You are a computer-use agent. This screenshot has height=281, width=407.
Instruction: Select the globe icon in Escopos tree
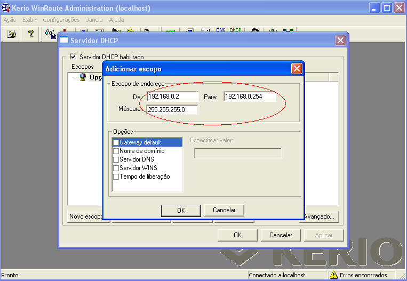(83, 77)
